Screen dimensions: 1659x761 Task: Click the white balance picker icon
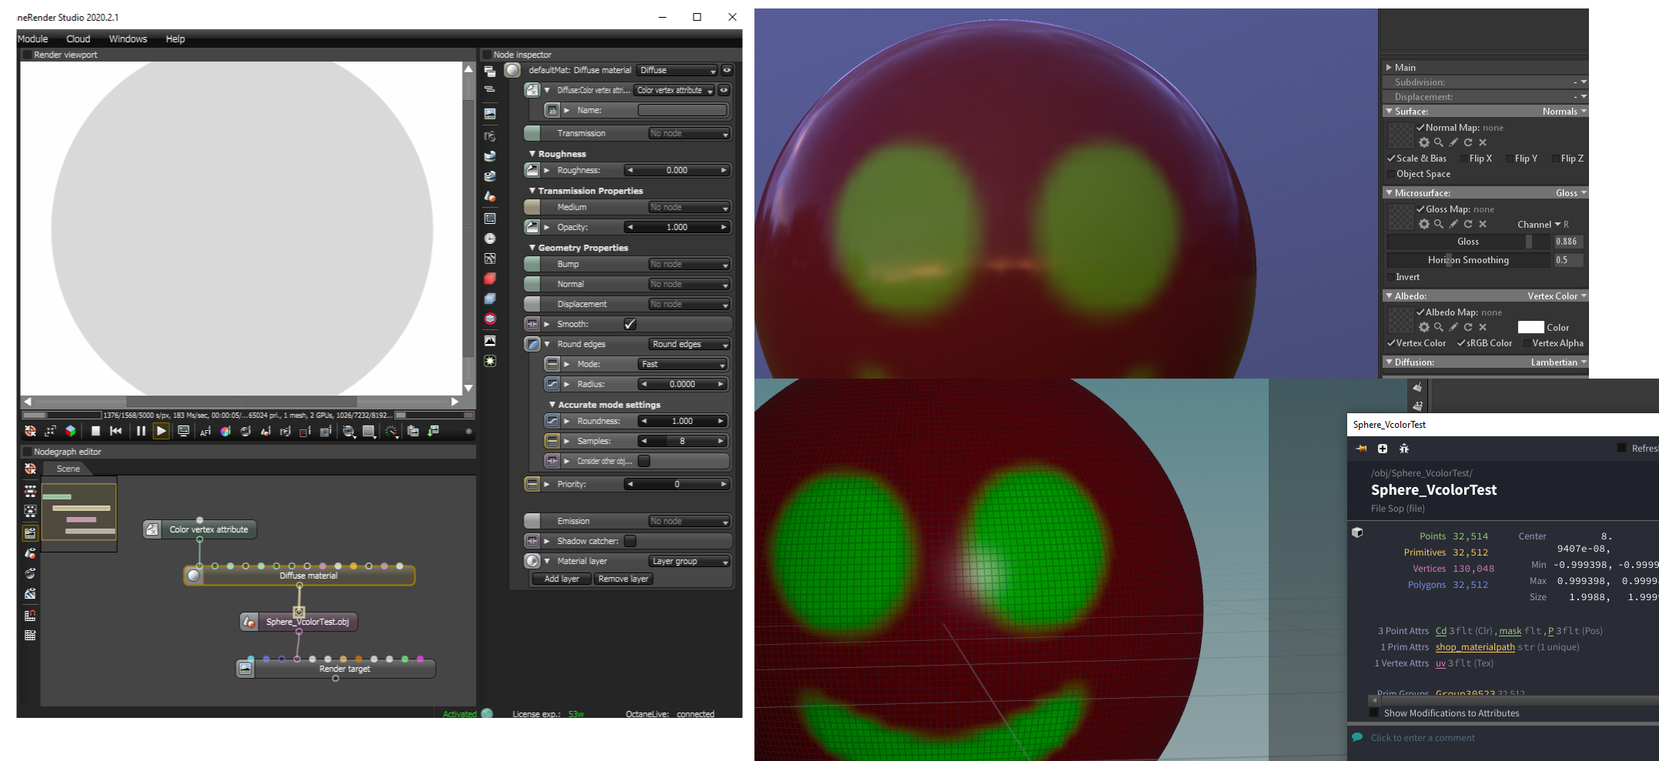tap(226, 432)
